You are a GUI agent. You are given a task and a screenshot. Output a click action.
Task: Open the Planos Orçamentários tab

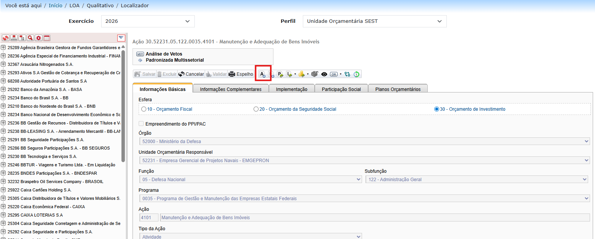(398, 89)
